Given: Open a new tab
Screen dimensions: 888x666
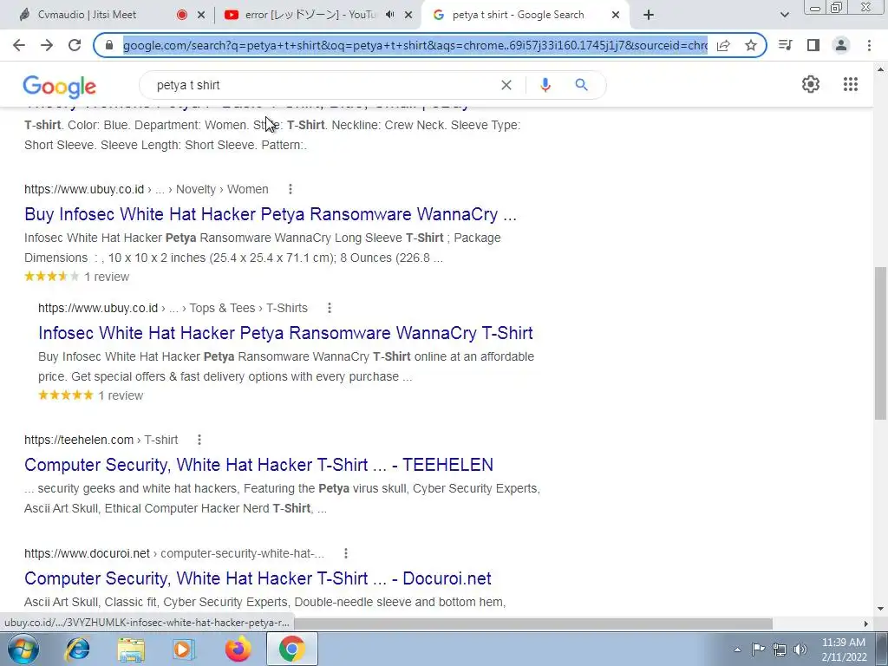Looking at the screenshot, I should coord(649,15).
